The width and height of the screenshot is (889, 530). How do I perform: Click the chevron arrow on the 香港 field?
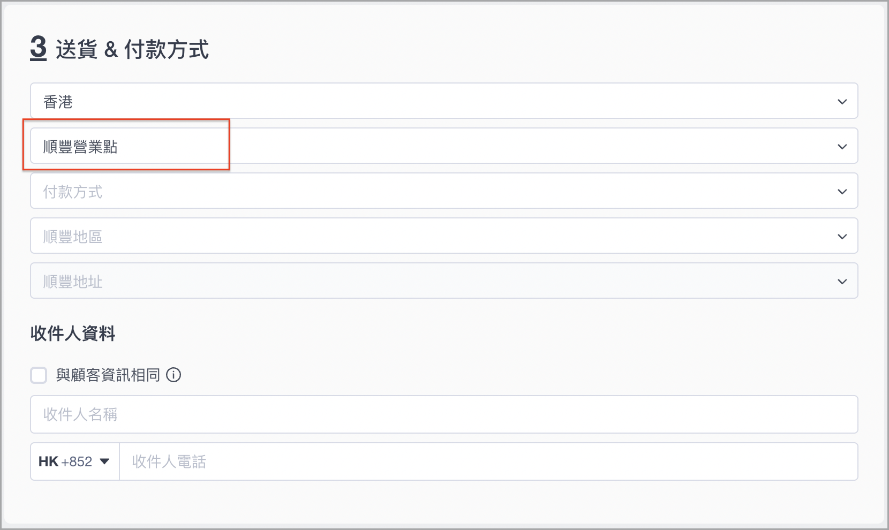point(842,102)
